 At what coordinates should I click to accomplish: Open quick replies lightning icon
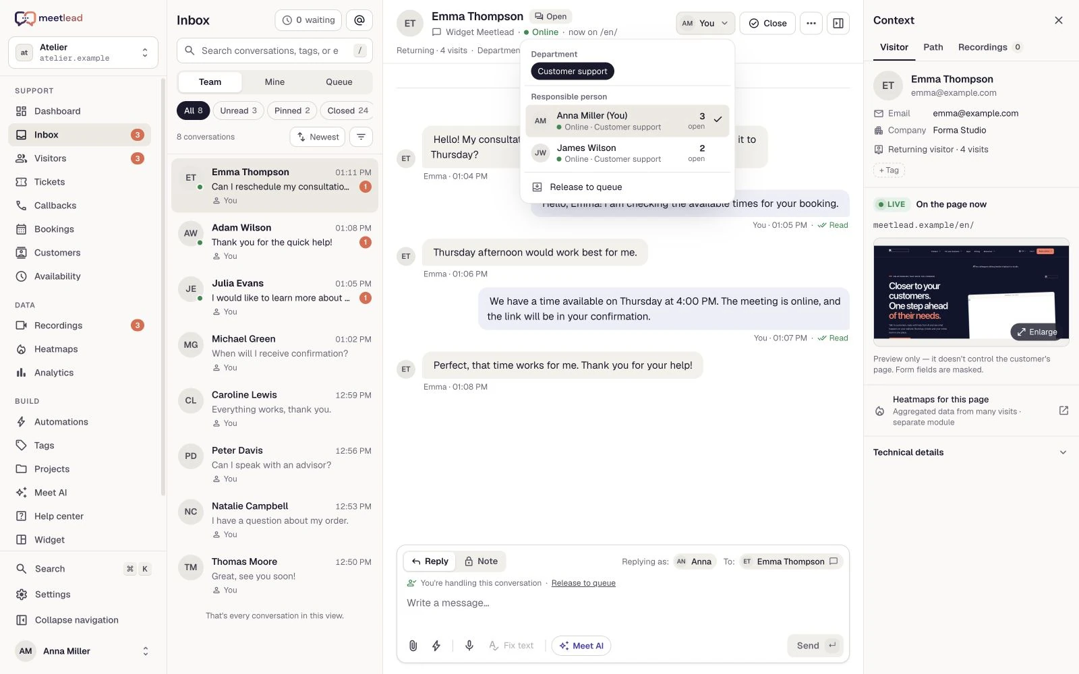point(436,646)
